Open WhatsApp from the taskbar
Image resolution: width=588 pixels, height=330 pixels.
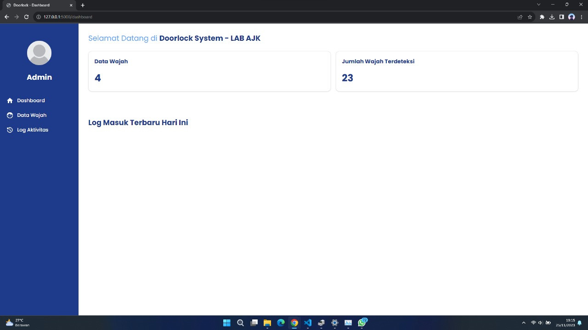click(362, 323)
